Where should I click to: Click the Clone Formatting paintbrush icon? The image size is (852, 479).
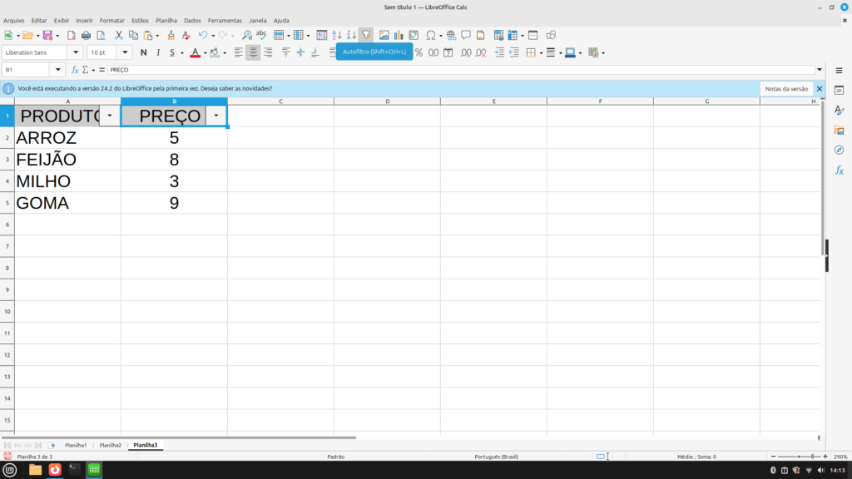point(171,35)
